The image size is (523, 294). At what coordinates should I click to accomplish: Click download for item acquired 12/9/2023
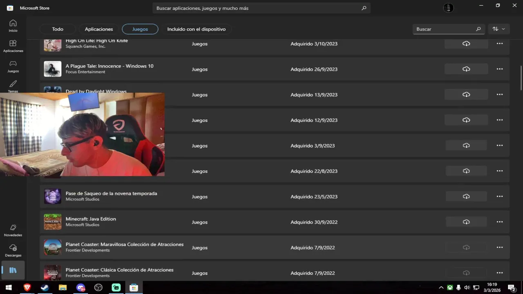tap(466, 120)
